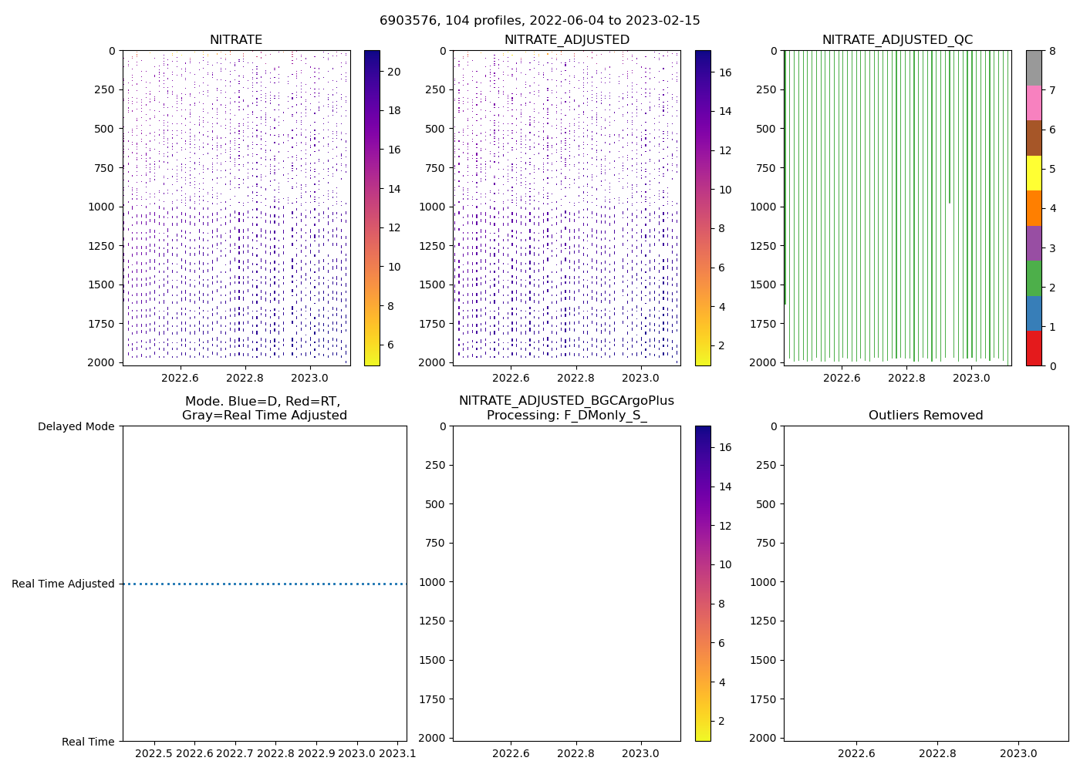Click the blue segment of the QC colorbar
1080x771 pixels.
pyautogui.click(x=1034, y=313)
